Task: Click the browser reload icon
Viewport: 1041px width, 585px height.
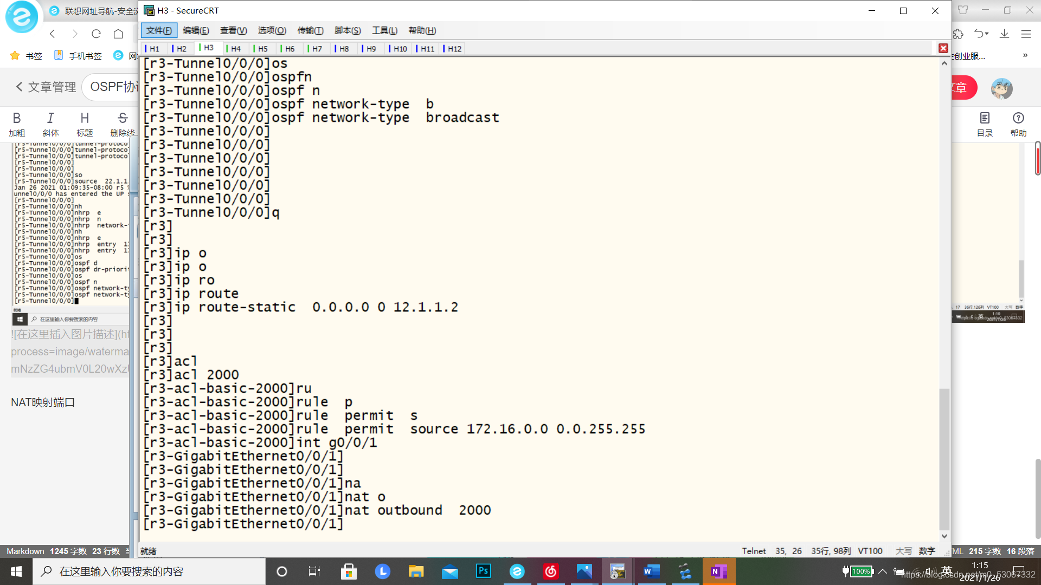Action: click(96, 34)
